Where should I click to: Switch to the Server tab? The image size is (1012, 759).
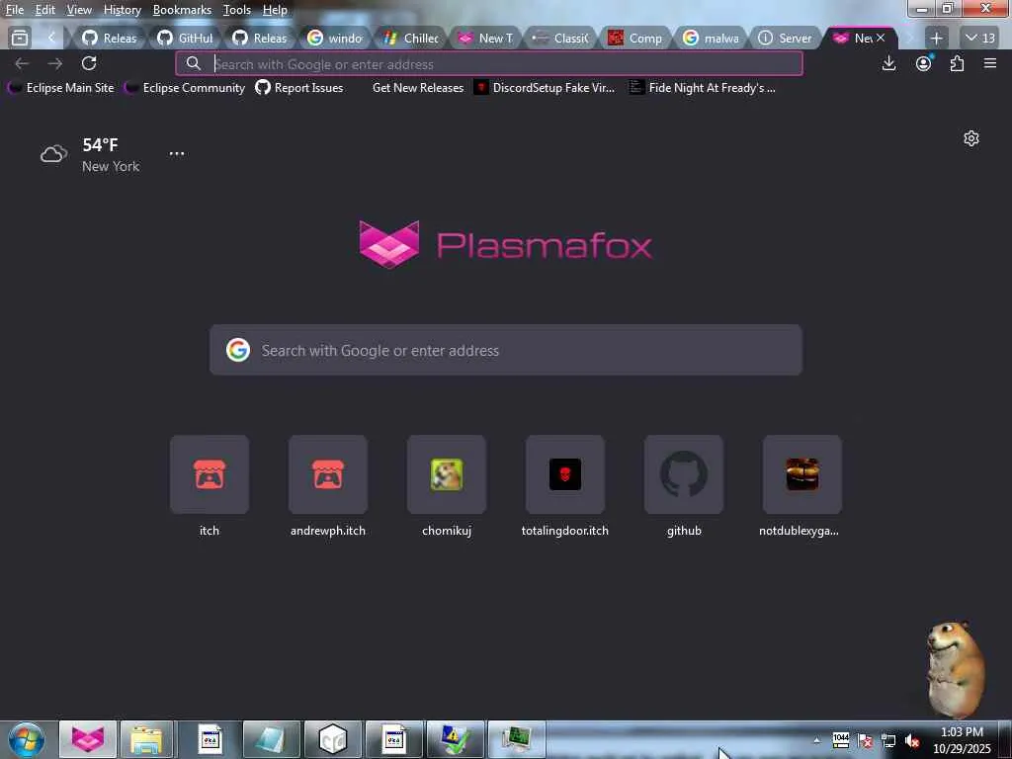pyautogui.click(x=786, y=39)
